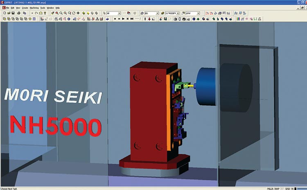Screen dimensions: 307x190
Task: Open the Tools menu
Action: [x=43, y=8]
